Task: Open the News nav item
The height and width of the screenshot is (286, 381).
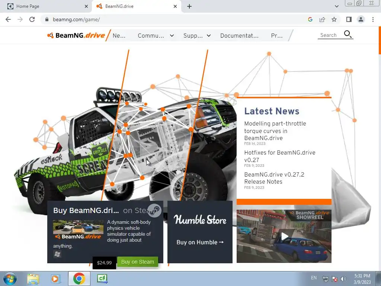Action: pyautogui.click(x=119, y=36)
